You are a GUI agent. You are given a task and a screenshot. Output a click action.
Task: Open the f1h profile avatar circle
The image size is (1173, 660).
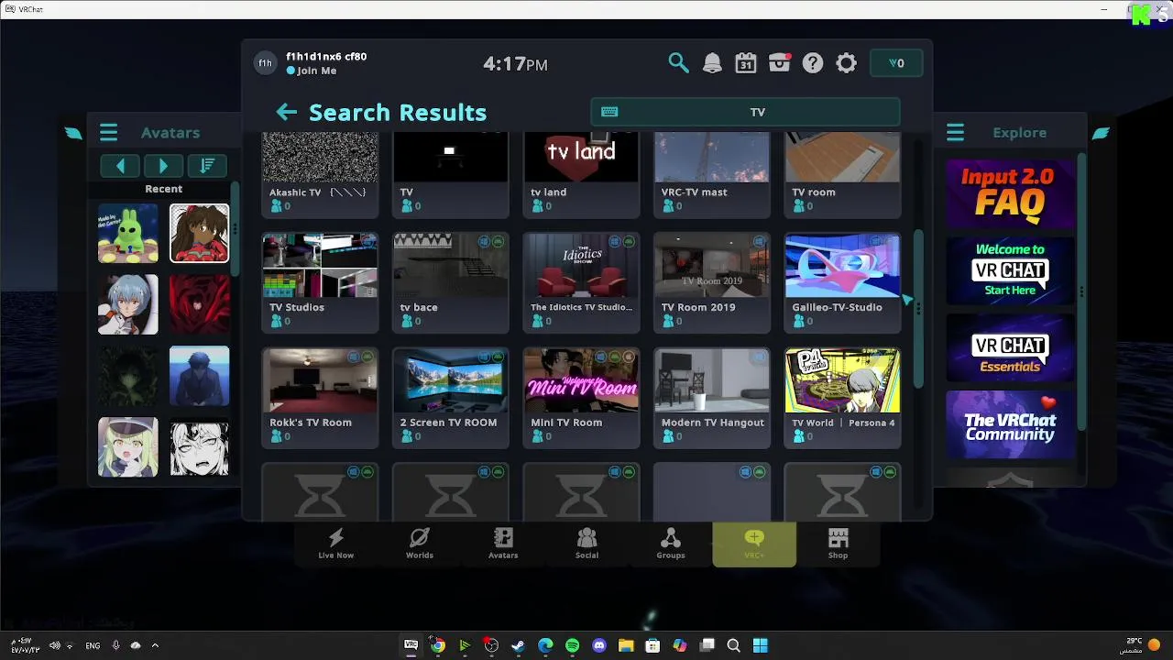(x=265, y=63)
